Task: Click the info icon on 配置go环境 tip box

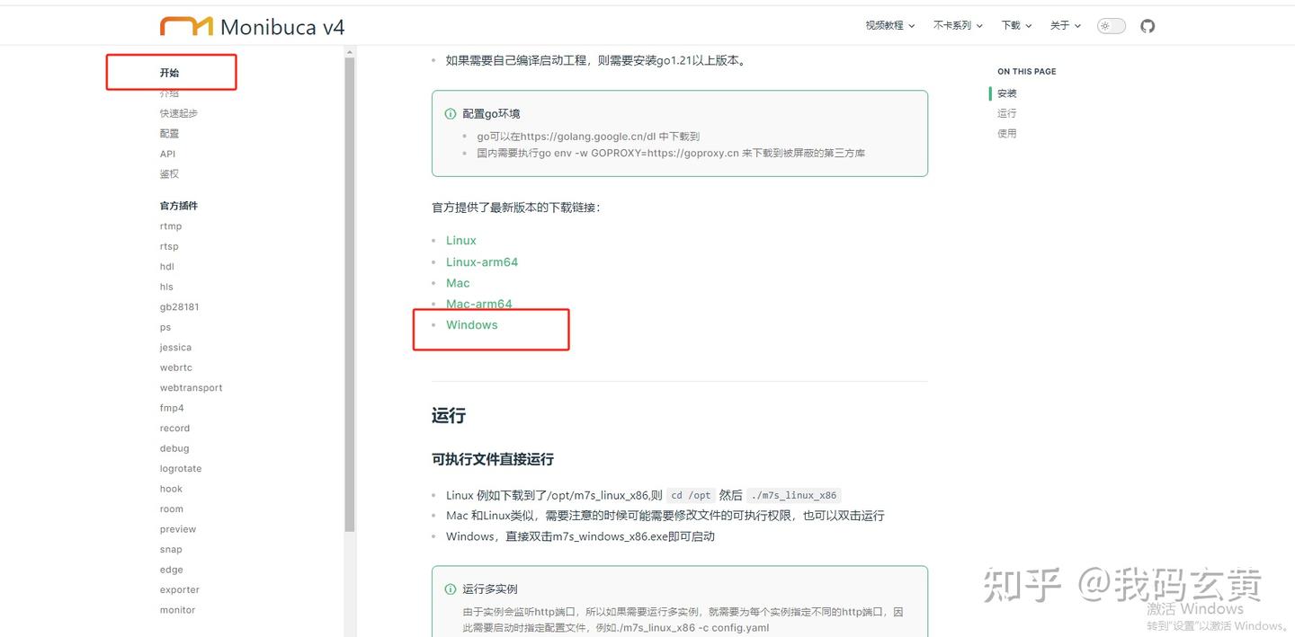Action: click(450, 113)
